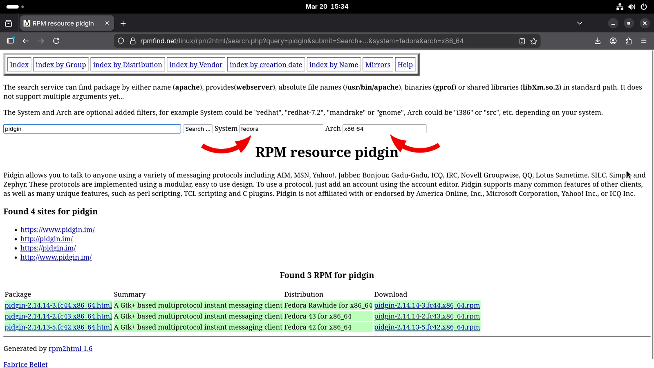Screen dimensions: 654x368
Task: Open the browser hamburger menu
Action: 644,41
